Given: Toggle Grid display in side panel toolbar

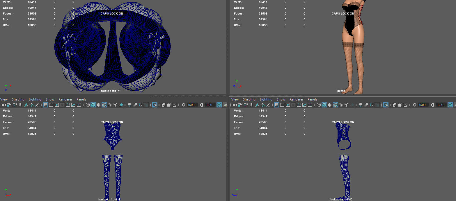Looking at the screenshot, I should (x=277, y=105).
